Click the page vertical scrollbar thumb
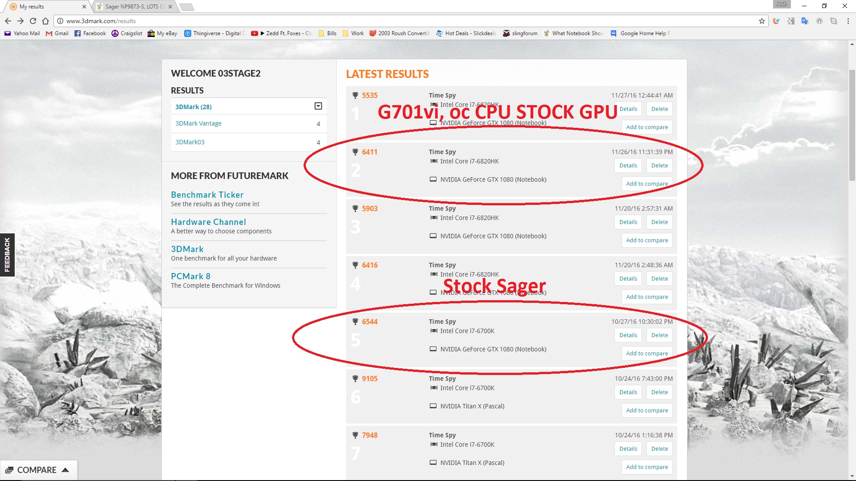This screenshot has width=856, height=481. click(x=852, y=125)
